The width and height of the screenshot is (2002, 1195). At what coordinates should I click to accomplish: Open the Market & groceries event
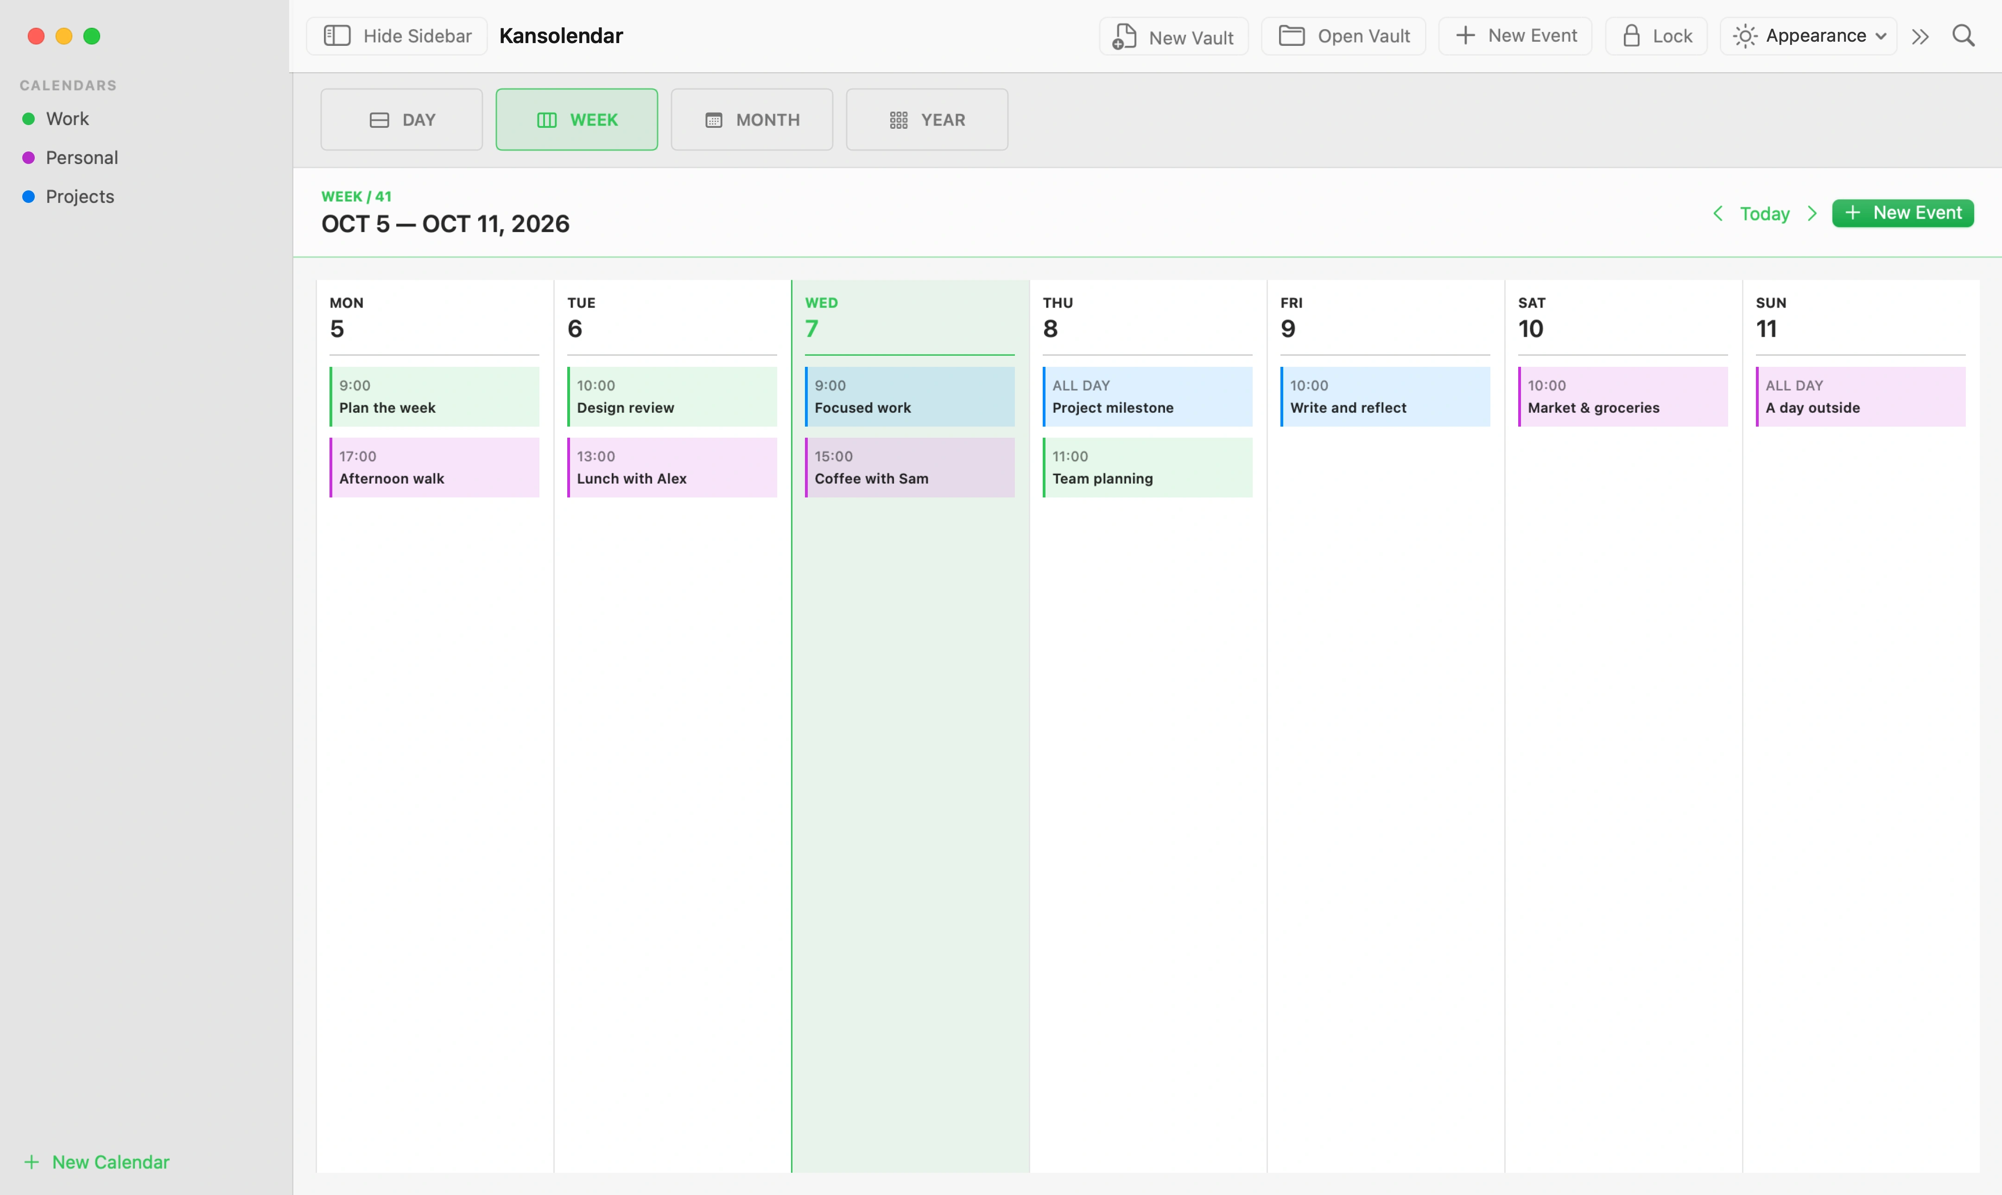tap(1622, 396)
